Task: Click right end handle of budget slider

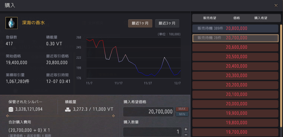Action: [x=113, y=116]
